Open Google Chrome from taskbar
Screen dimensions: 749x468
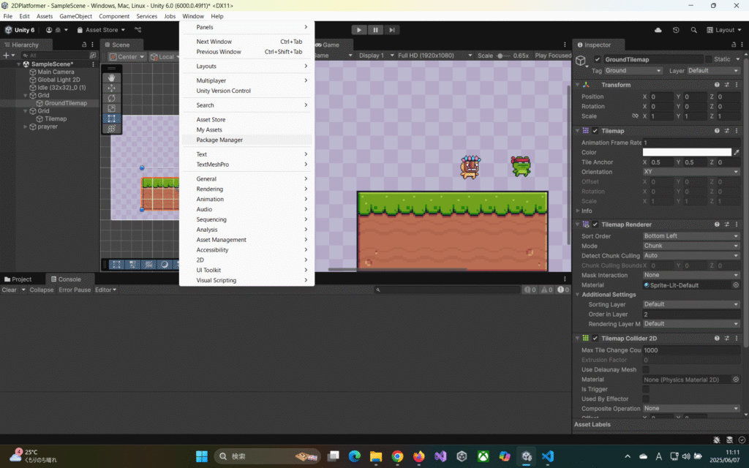[x=397, y=456]
